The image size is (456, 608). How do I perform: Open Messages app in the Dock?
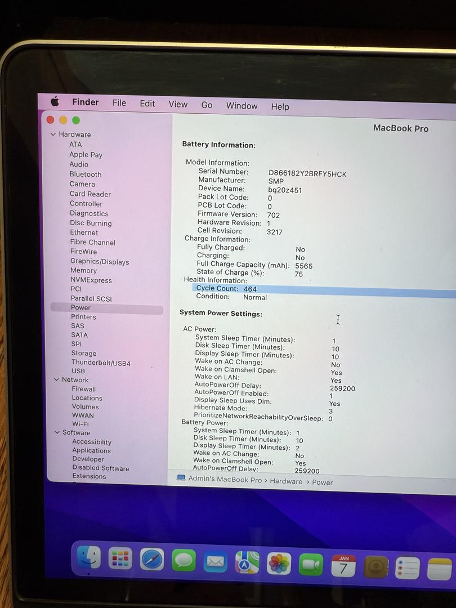pyautogui.click(x=184, y=560)
